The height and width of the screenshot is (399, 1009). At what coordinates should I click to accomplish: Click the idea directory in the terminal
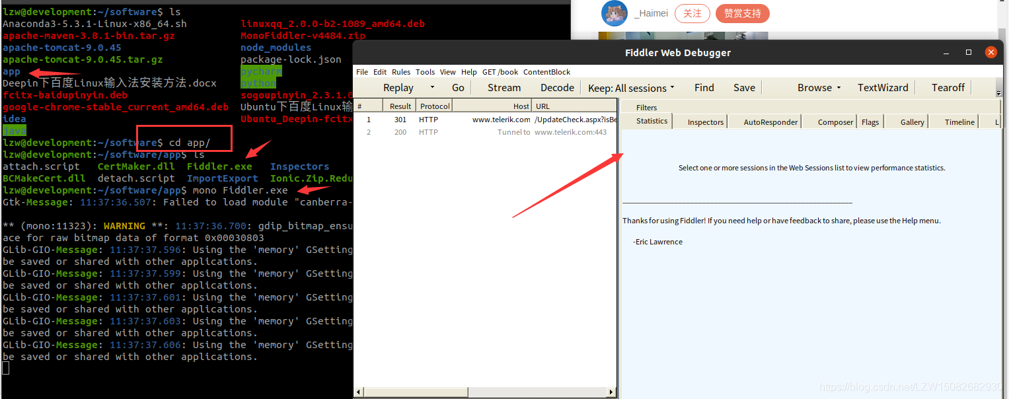coord(15,119)
